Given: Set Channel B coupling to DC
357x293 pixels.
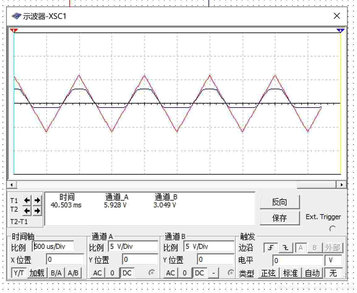Looking at the screenshot, I should pos(200,273).
